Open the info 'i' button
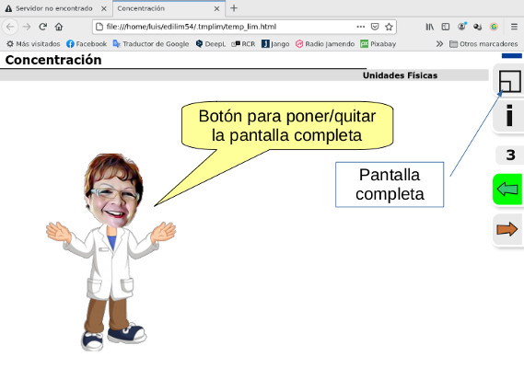524x368 pixels. (509, 116)
